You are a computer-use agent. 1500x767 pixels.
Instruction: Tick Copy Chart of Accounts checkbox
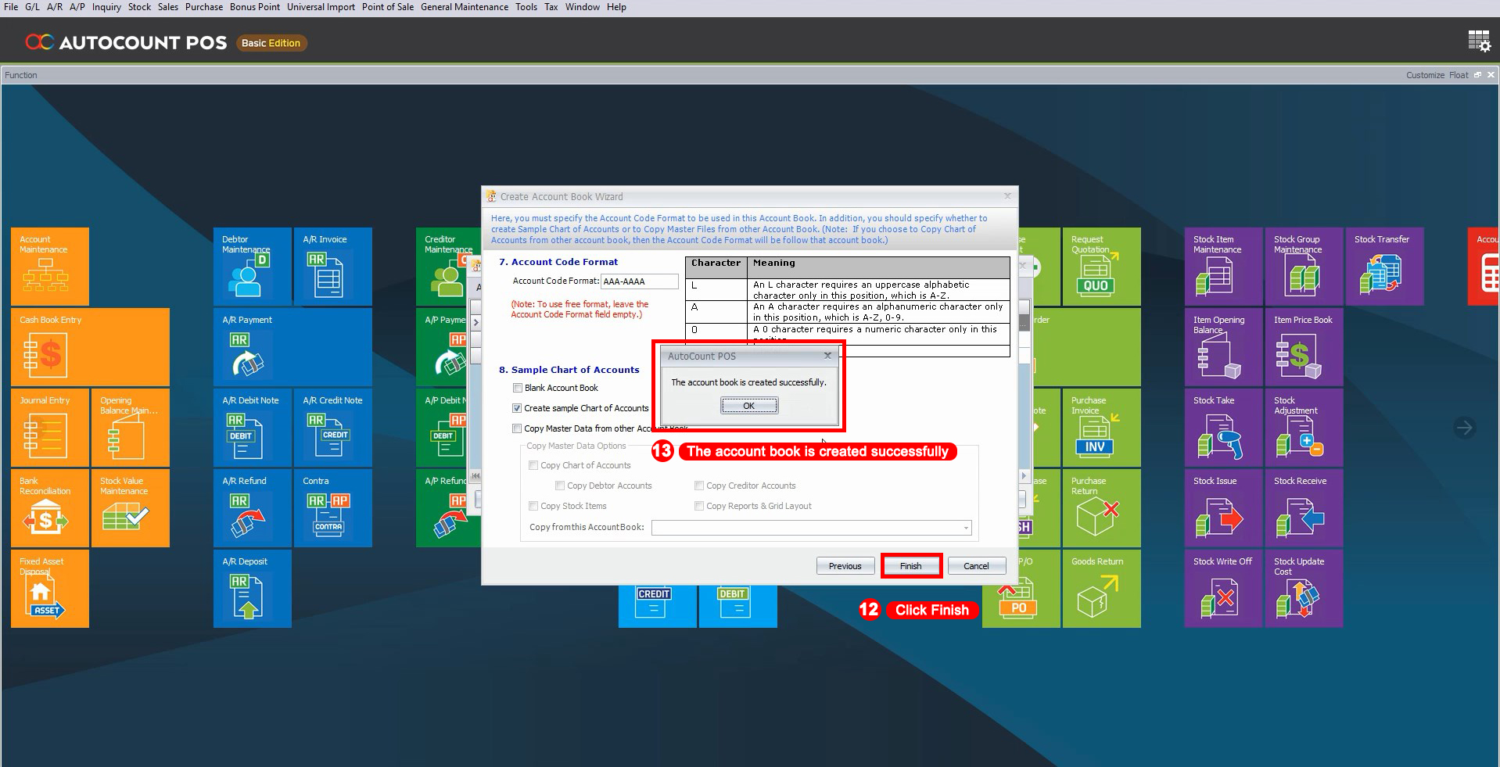533,465
